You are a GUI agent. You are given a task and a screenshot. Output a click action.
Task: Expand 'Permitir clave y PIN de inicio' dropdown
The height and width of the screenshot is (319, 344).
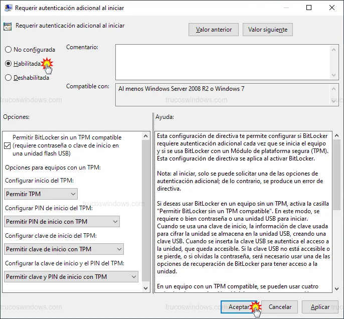71,276
